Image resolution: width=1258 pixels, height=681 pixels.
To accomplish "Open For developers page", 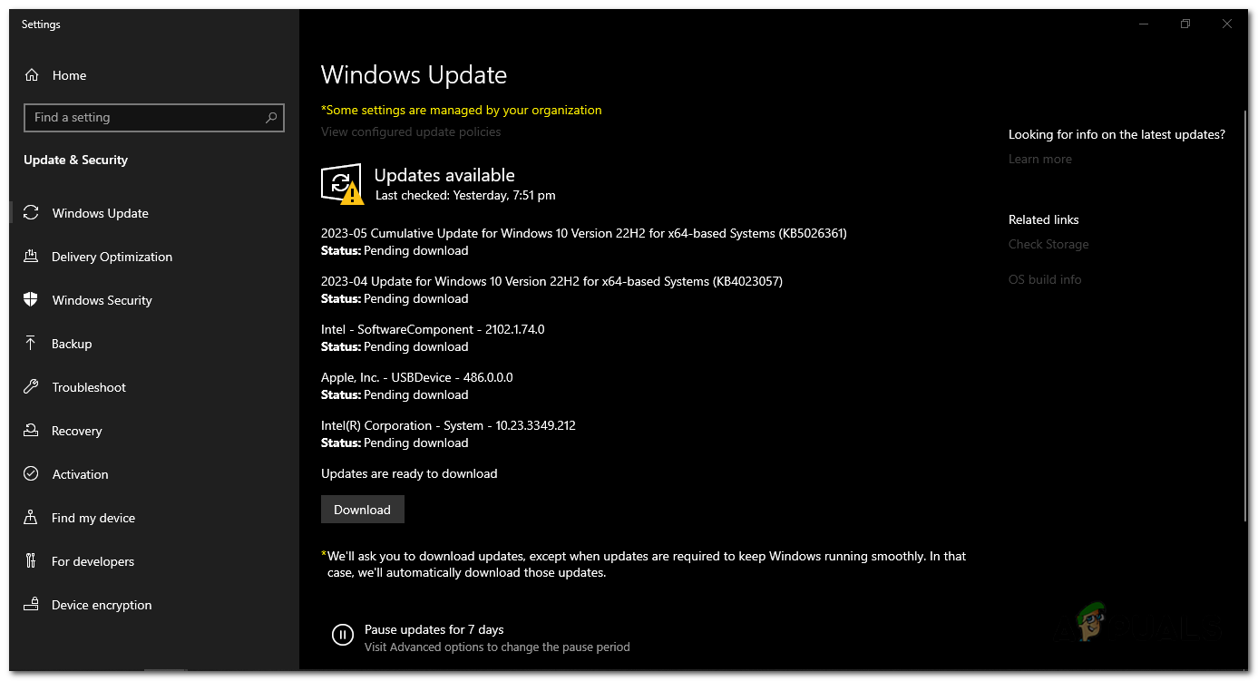I will (93, 561).
